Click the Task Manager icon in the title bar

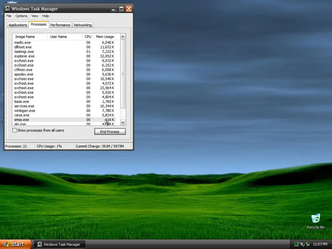click(x=8, y=8)
